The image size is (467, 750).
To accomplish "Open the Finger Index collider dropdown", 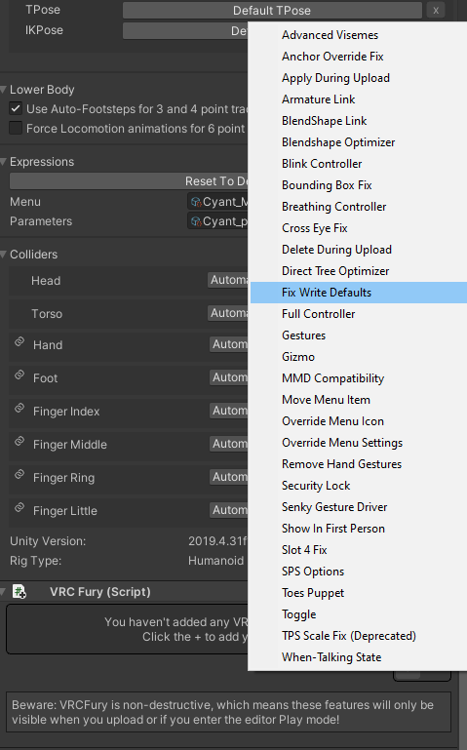I will [229, 411].
